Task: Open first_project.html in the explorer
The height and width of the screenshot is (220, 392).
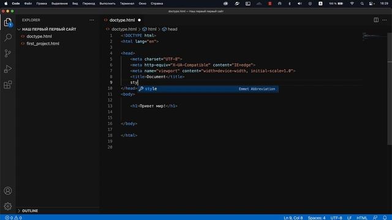Action: [43, 43]
